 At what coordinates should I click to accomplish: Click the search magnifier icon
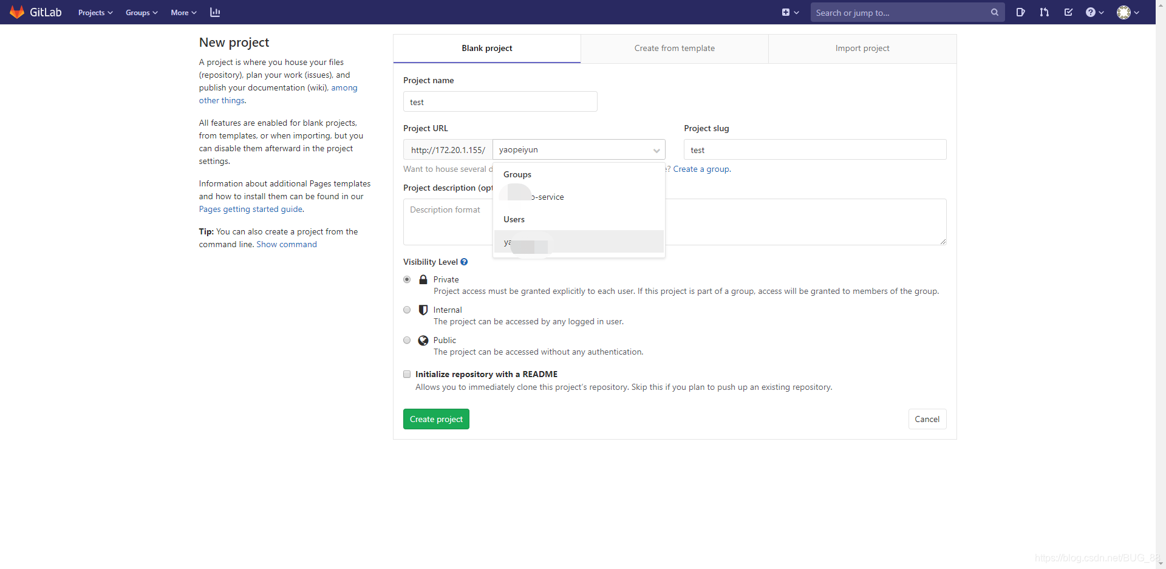(x=995, y=12)
